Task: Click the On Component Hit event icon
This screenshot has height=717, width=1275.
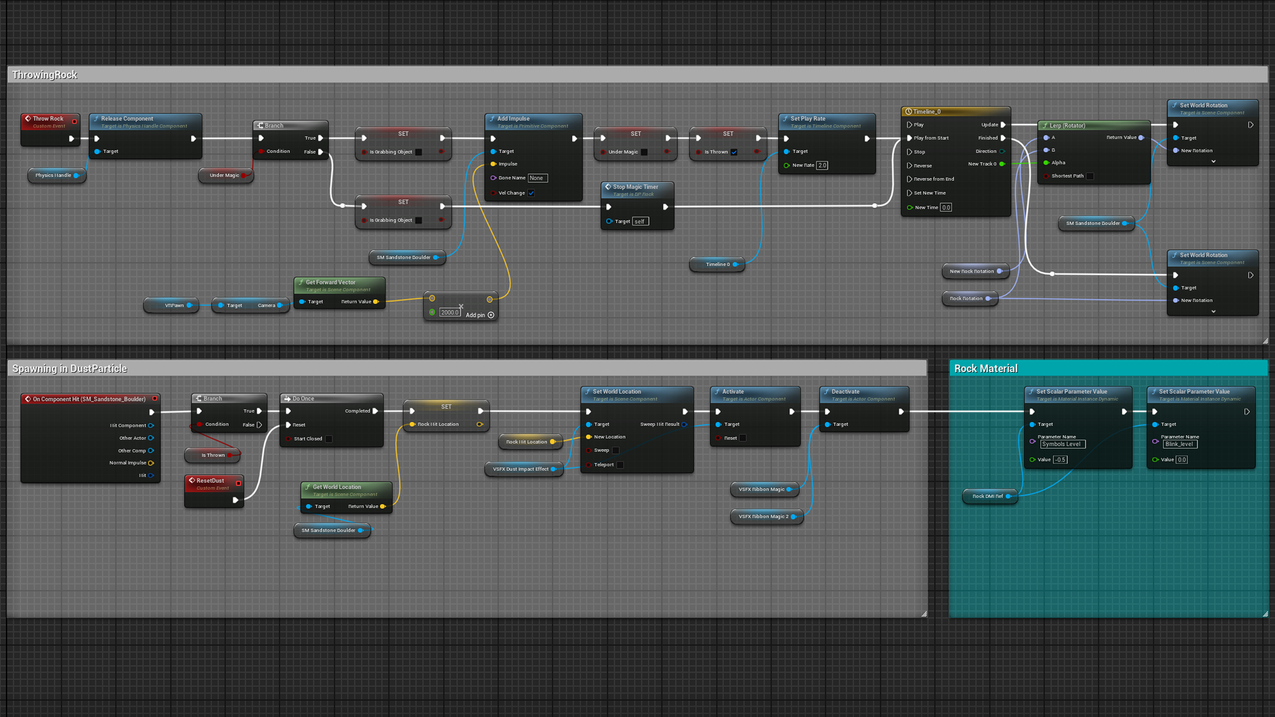Action: pyautogui.click(x=28, y=399)
